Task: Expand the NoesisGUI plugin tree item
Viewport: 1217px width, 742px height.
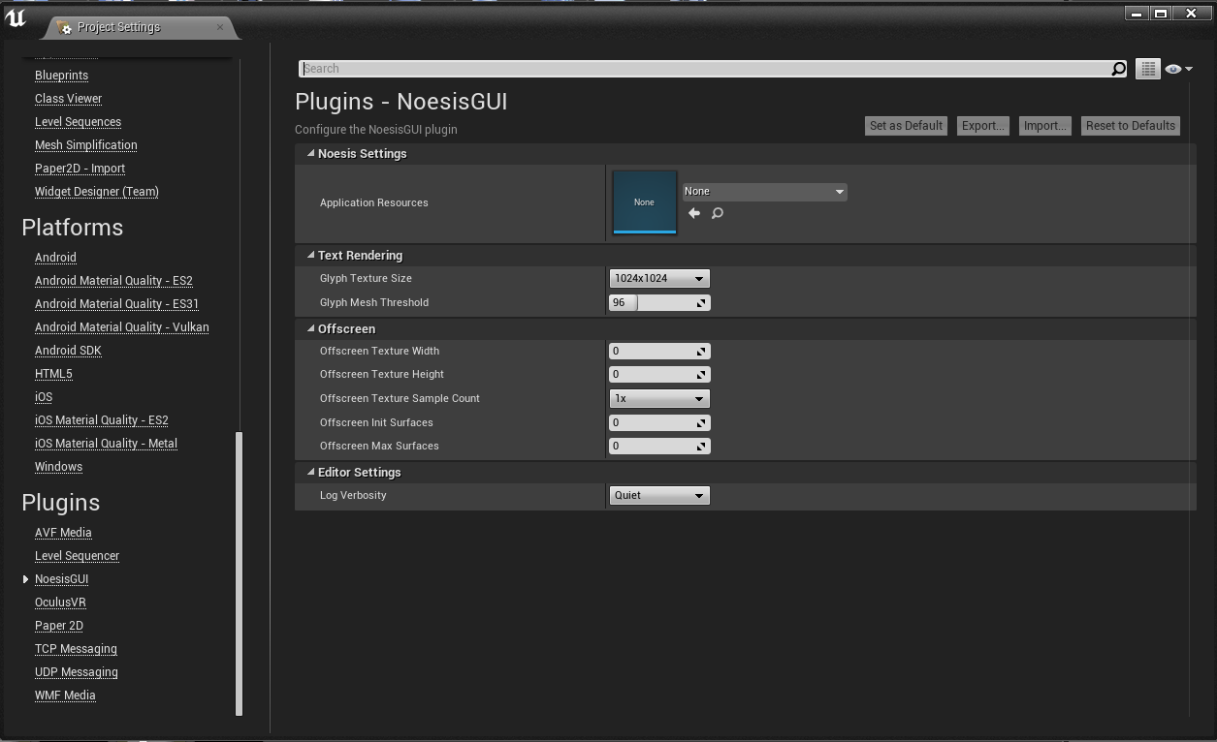Action: [25, 578]
